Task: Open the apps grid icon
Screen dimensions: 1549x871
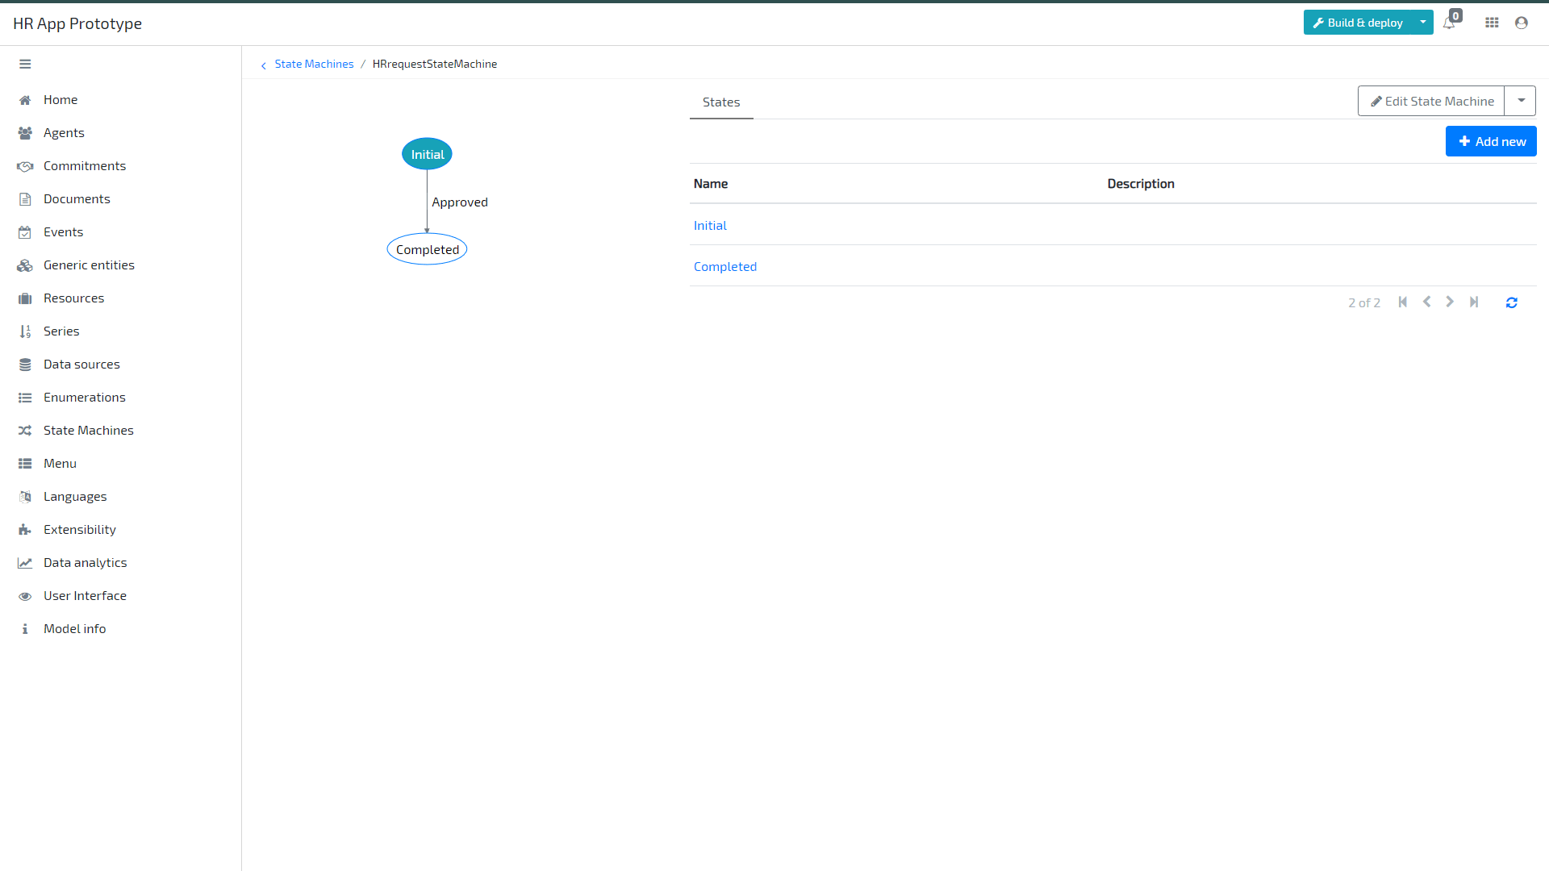Action: point(1493,23)
